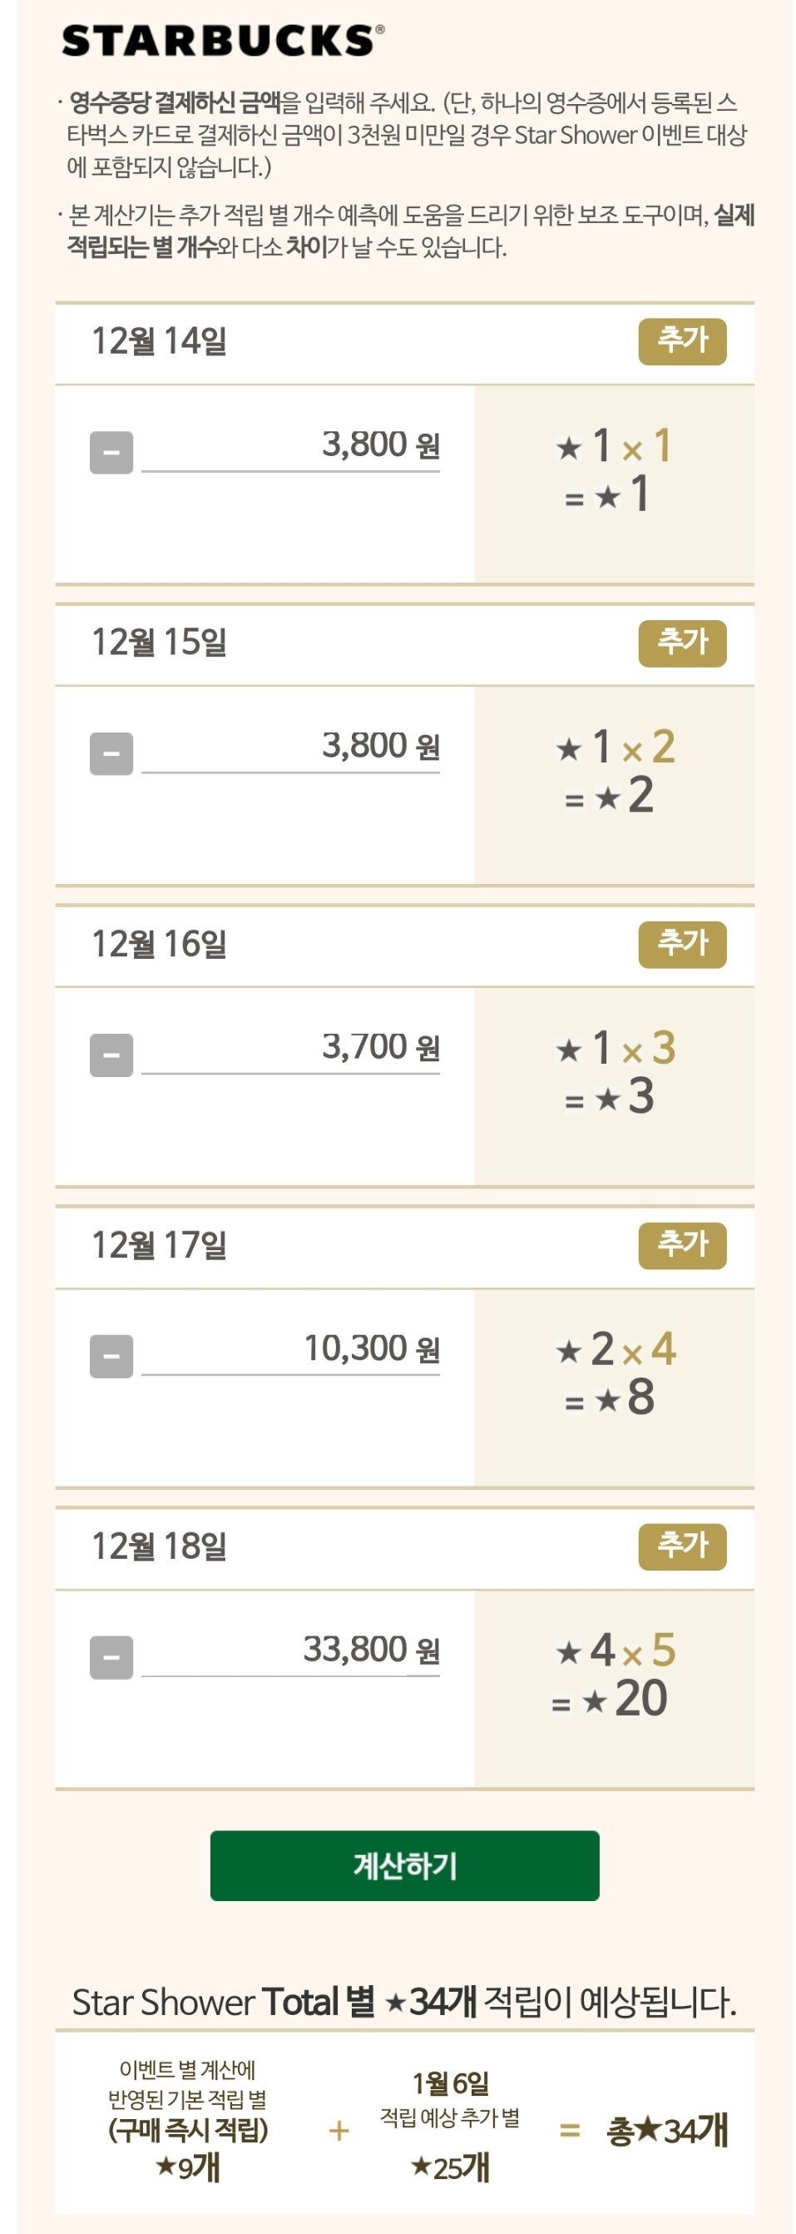Viewport: 796px width, 2234px height.
Task: Focus the 3,700 원 amount field
Action: click(x=290, y=1048)
